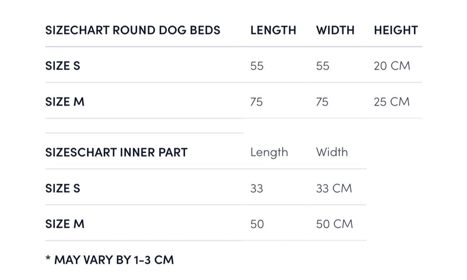Click the Sizechart Round Dog Beds heading
This screenshot has height=280, width=467.
(x=133, y=30)
